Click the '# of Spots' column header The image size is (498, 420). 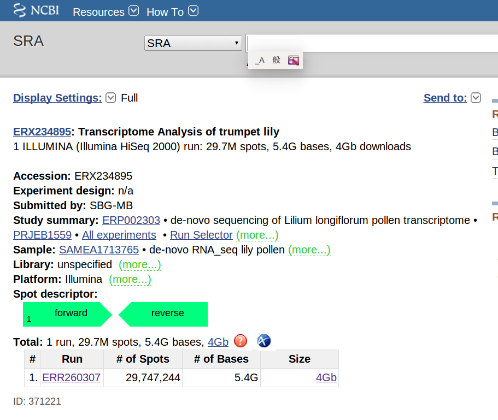(143, 359)
